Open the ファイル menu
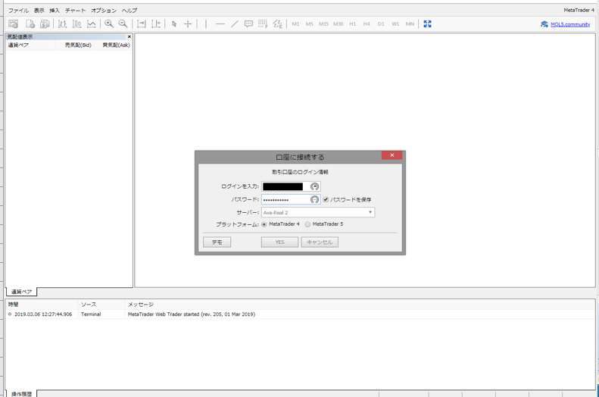This screenshot has height=397, width=599. pyautogui.click(x=18, y=11)
